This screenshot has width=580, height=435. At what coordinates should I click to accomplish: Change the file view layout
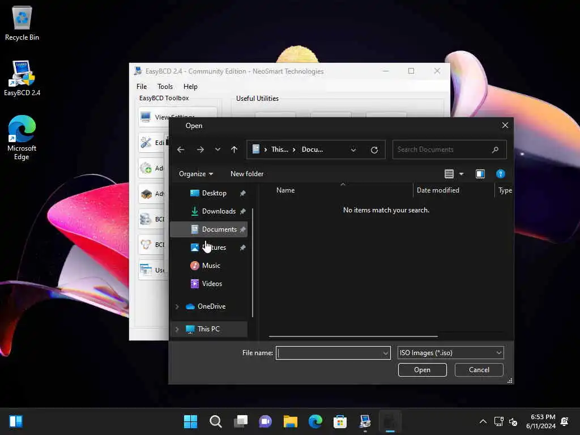click(449, 174)
